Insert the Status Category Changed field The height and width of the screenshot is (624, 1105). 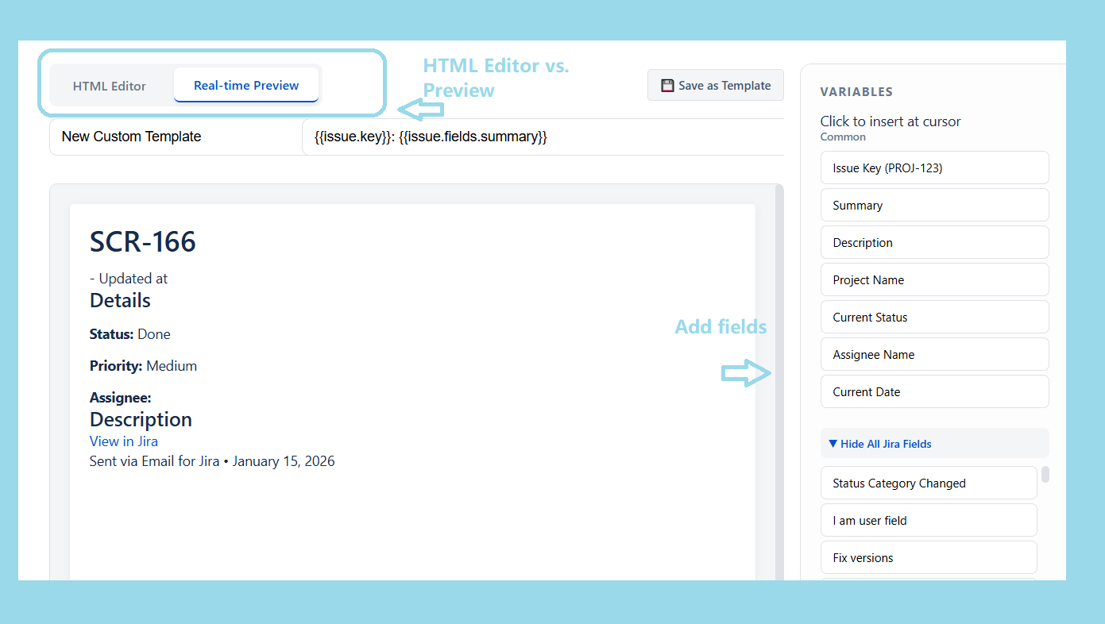[929, 483]
